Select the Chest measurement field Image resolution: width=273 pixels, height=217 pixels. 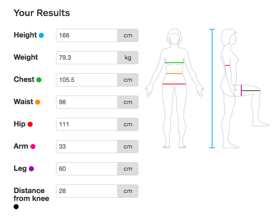coord(87,80)
